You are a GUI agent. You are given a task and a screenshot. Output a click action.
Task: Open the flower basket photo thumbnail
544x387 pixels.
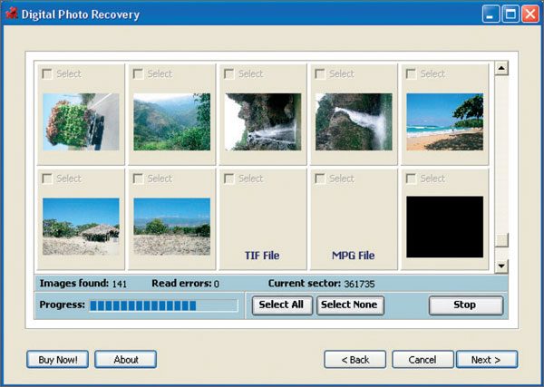pos(81,121)
